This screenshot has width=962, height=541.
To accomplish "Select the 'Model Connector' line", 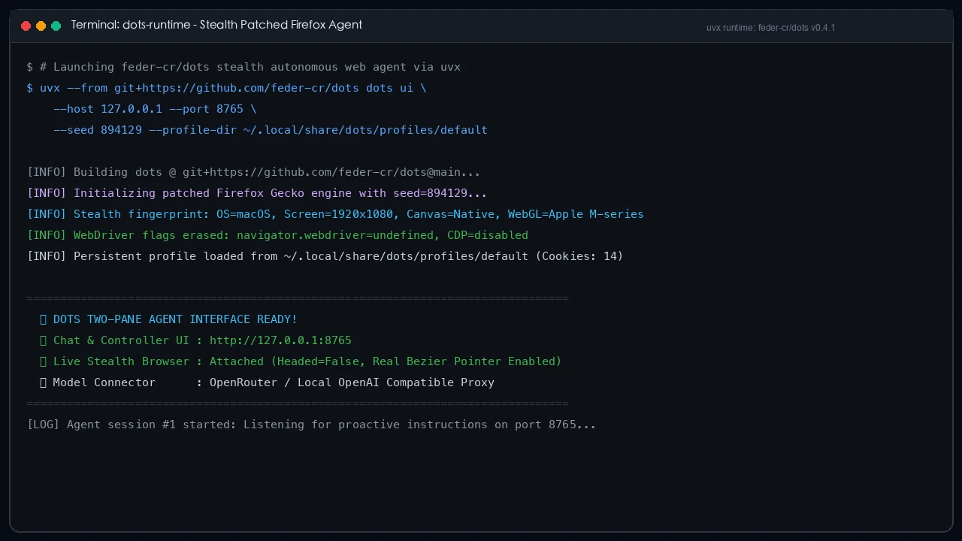I will pyautogui.click(x=267, y=382).
